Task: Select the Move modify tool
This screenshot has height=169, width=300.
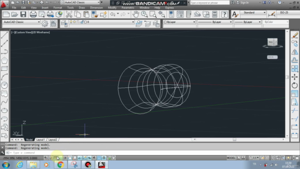Action: pos(295,77)
